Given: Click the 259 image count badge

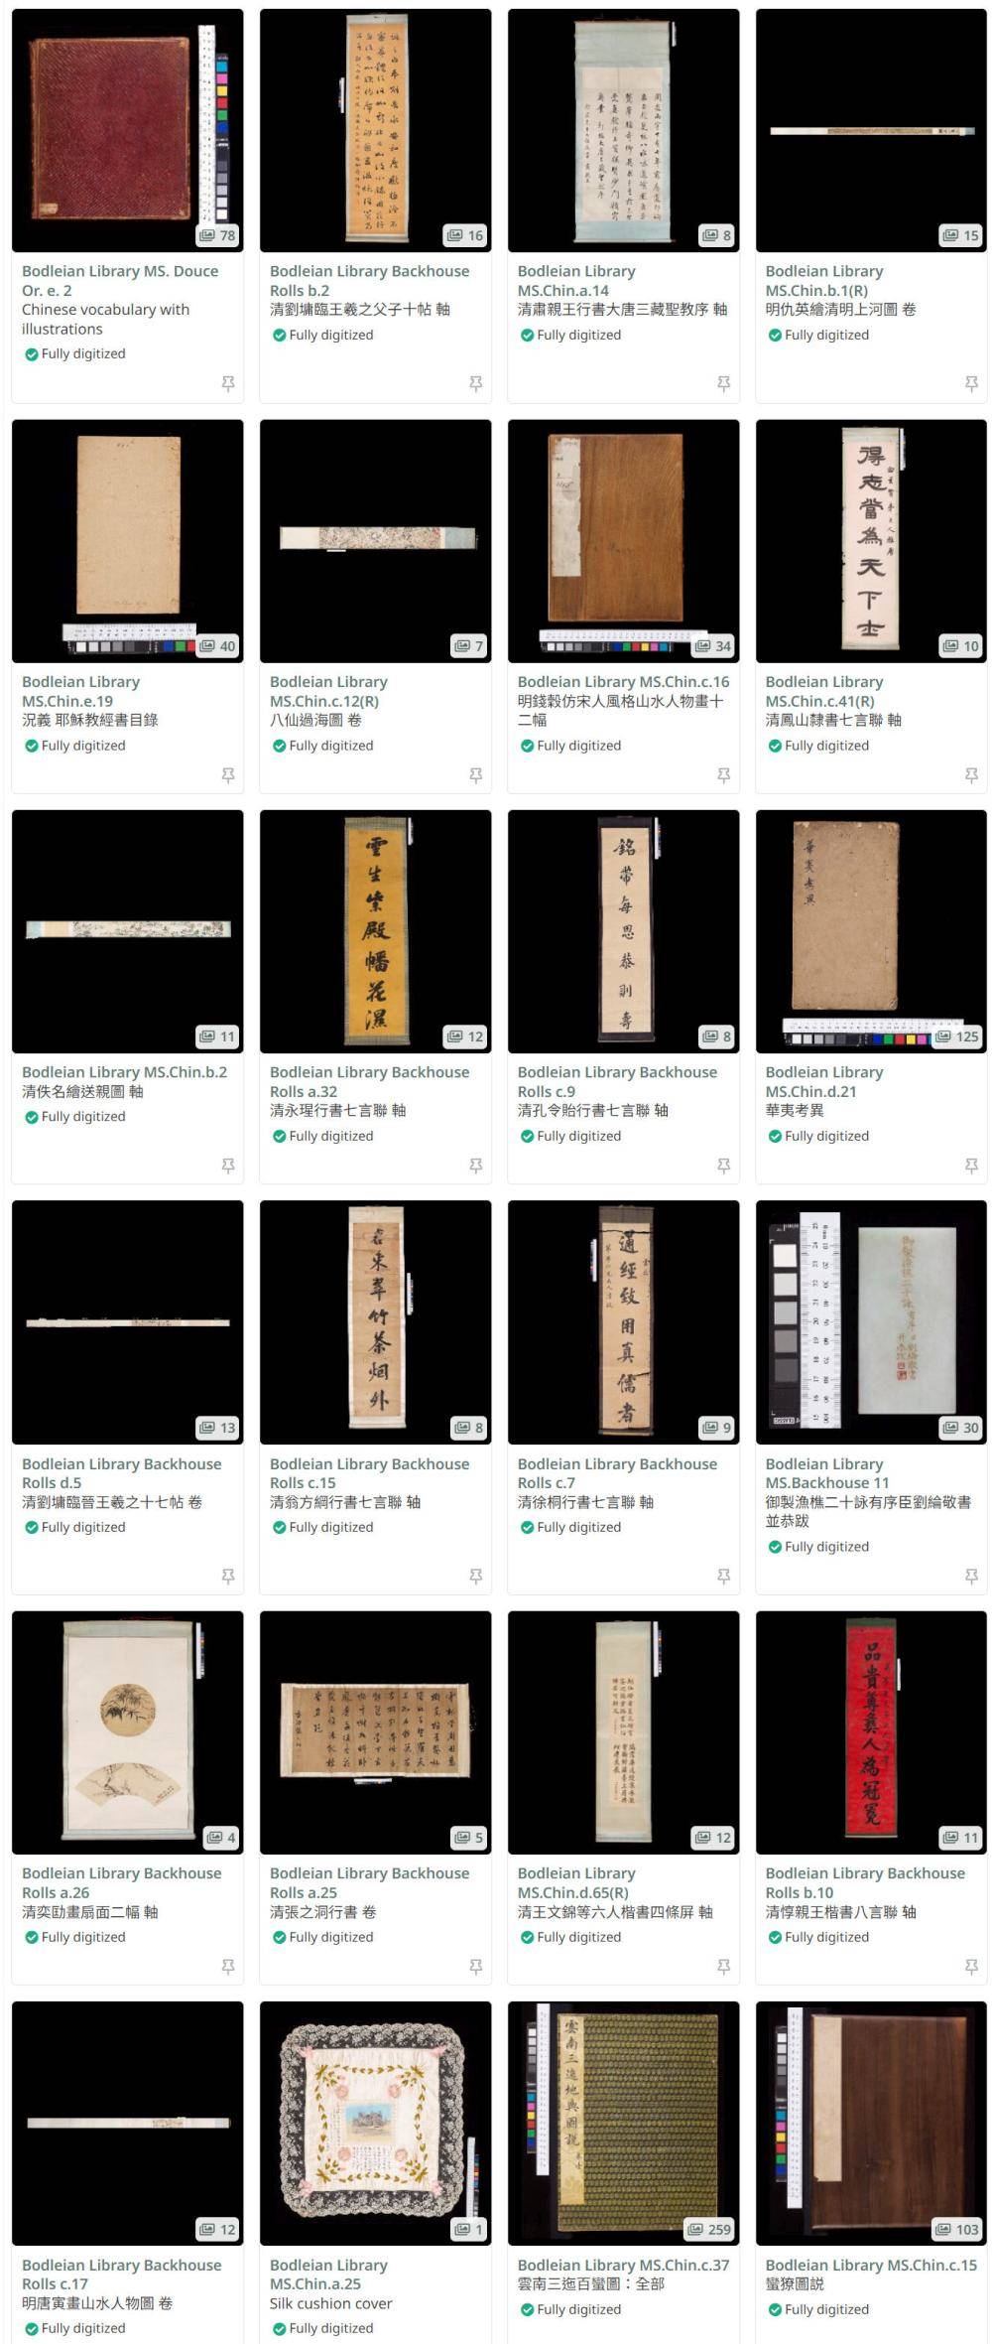Looking at the screenshot, I should tap(710, 2229).
